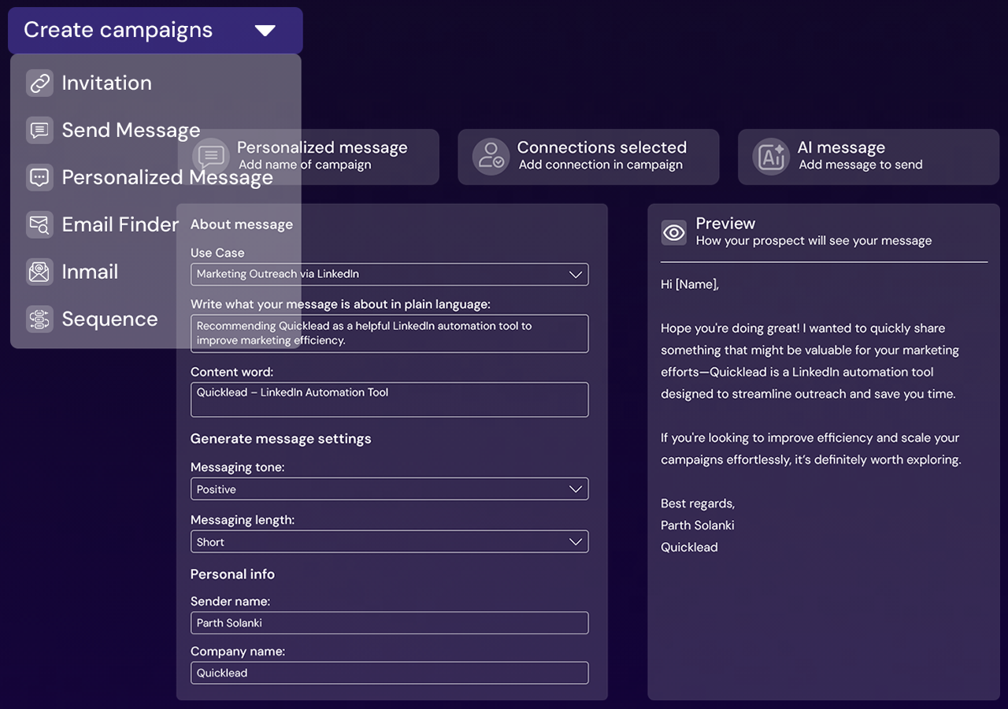Click the Inmail mailbox icon

pyautogui.click(x=39, y=272)
